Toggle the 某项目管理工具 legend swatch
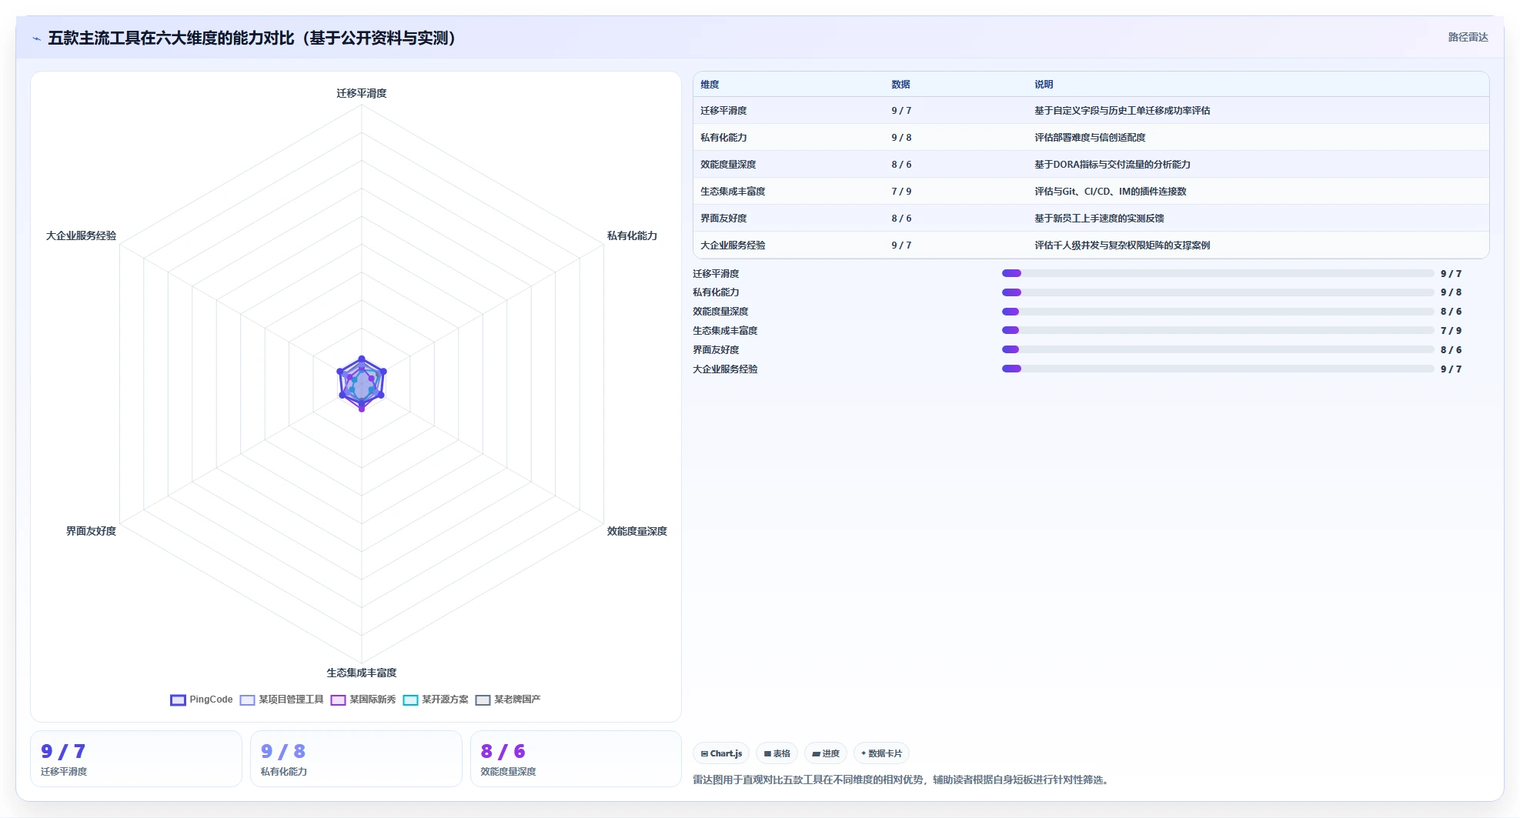This screenshot has height=818, width=1520. pyautogui.click(x=247, y=700)
